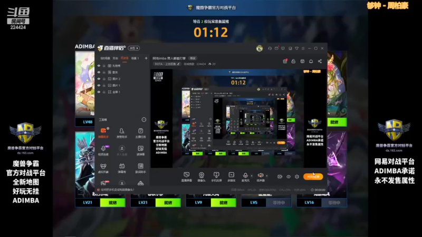
Task: Open the 多人连麦 multi-person co-stream tool
Action: pos(122,151)
